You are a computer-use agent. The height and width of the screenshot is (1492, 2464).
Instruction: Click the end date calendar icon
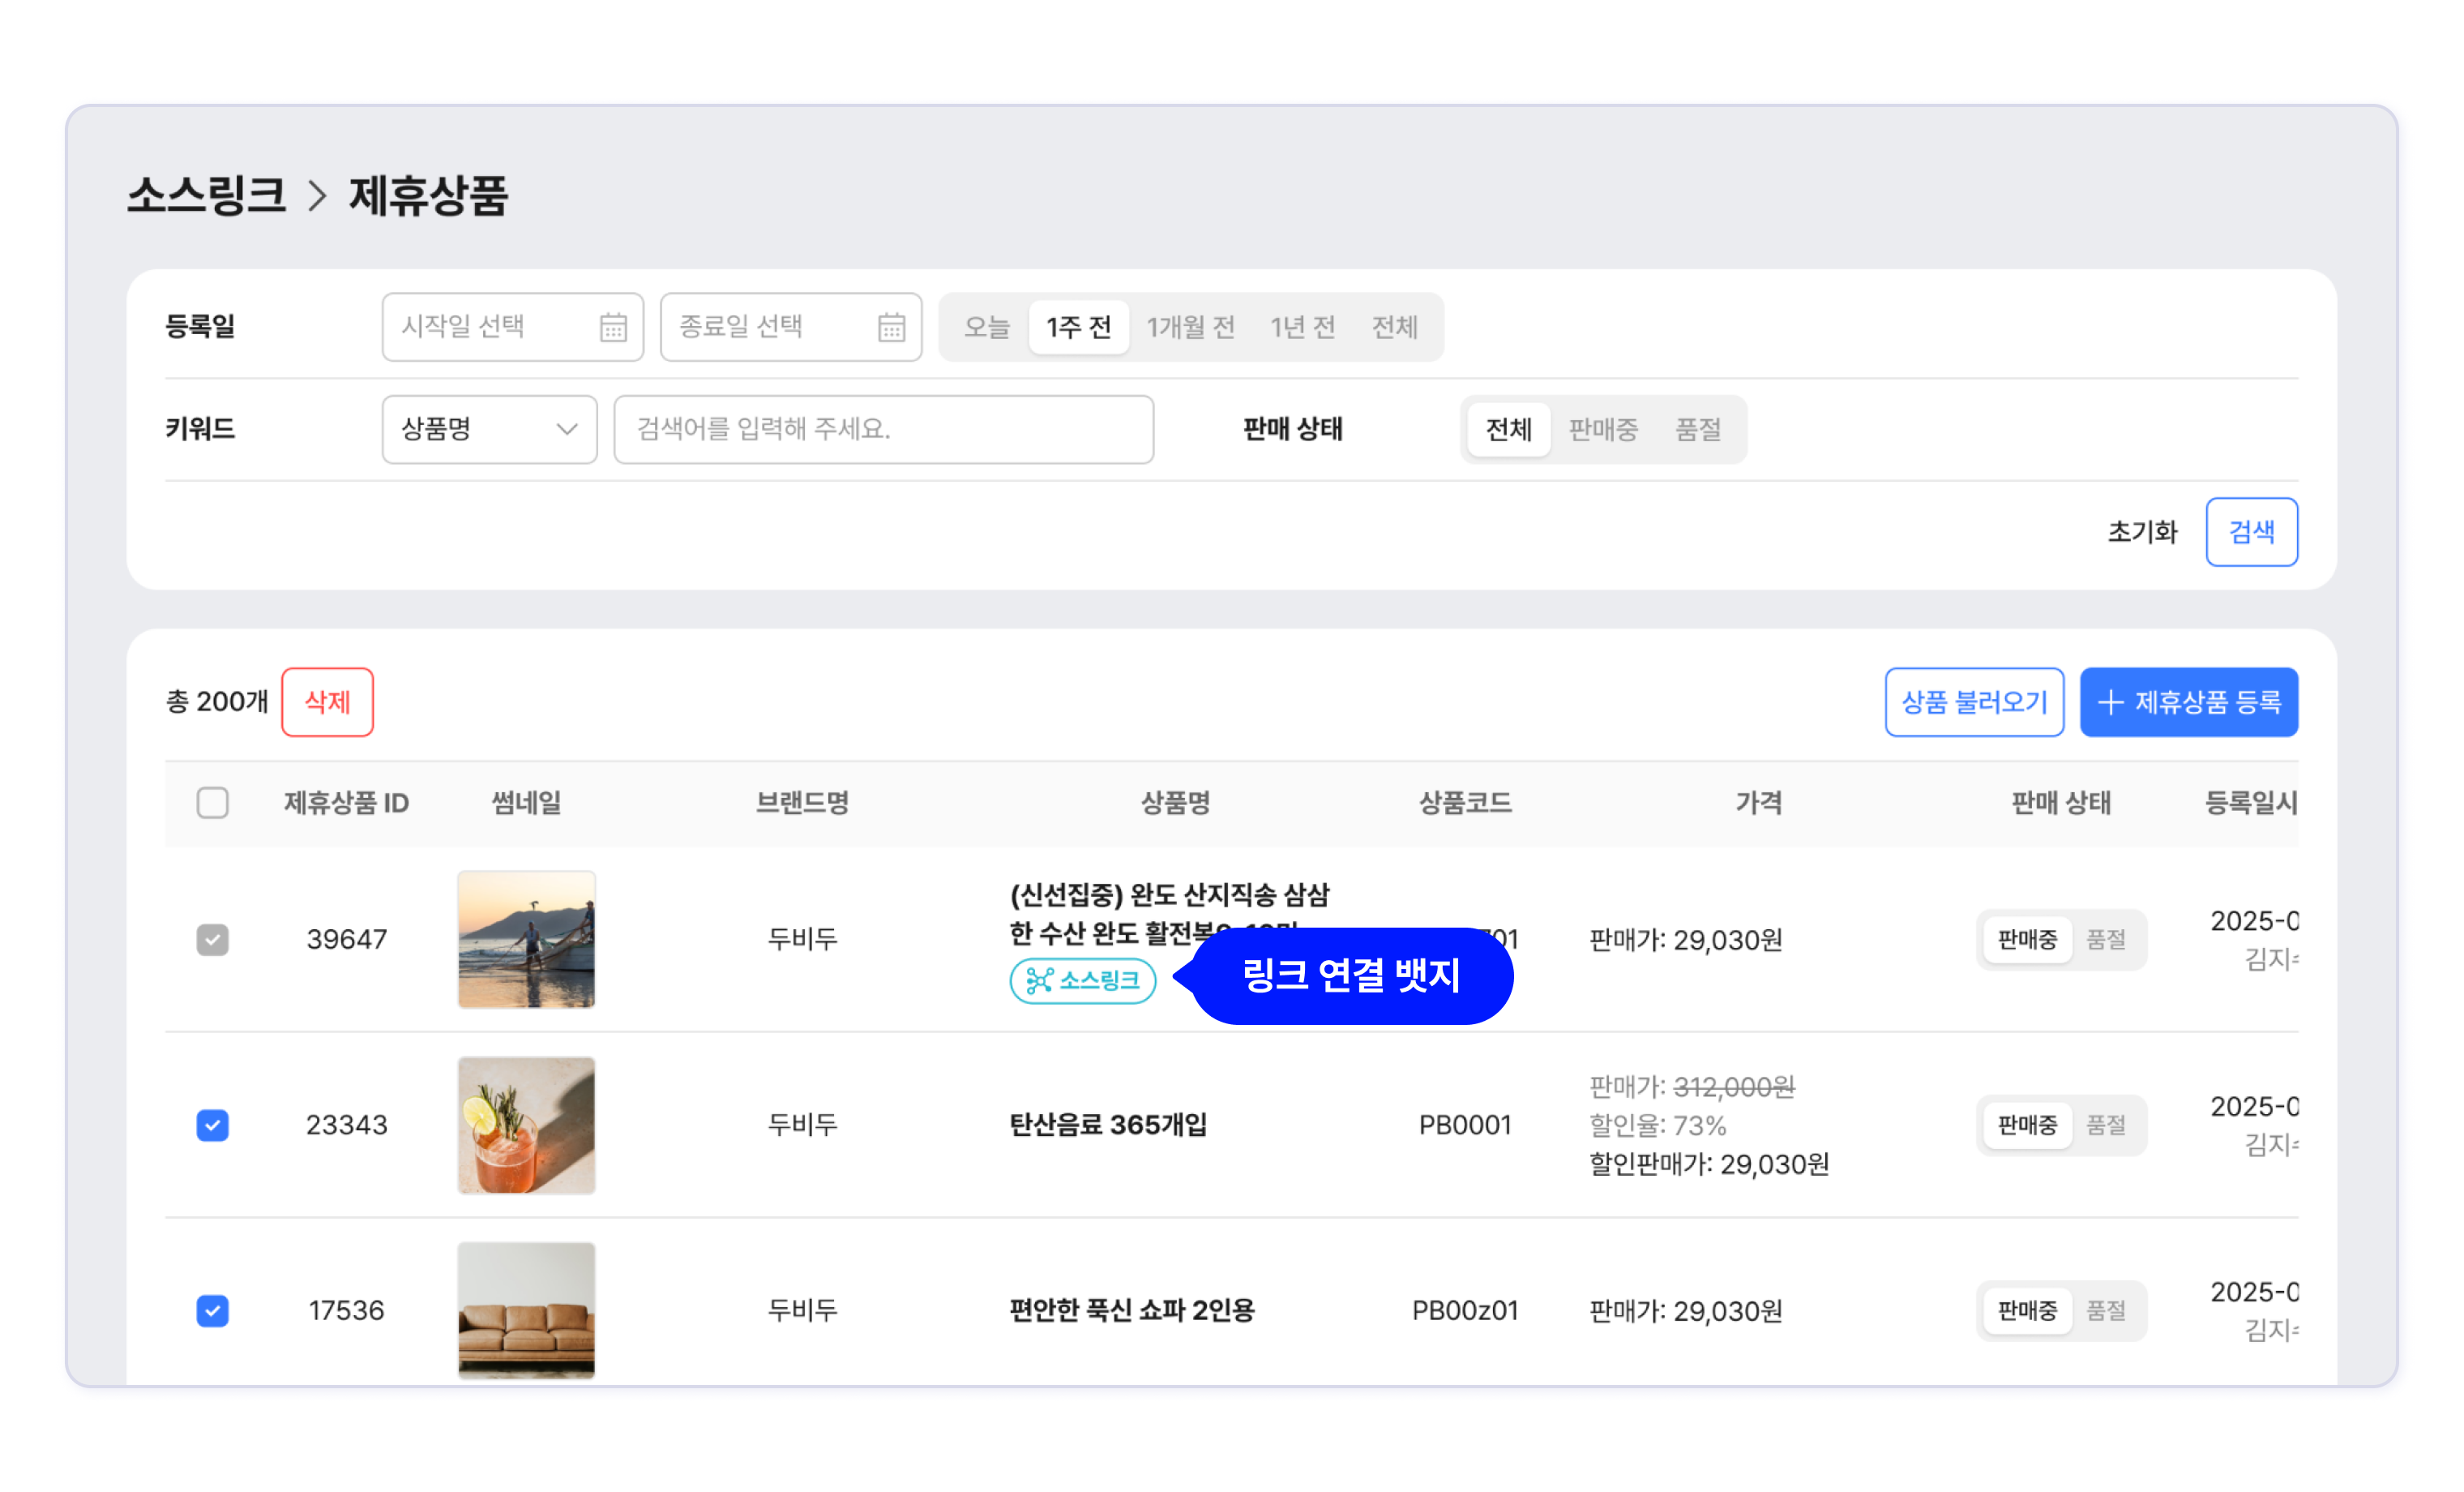(891, 328)
